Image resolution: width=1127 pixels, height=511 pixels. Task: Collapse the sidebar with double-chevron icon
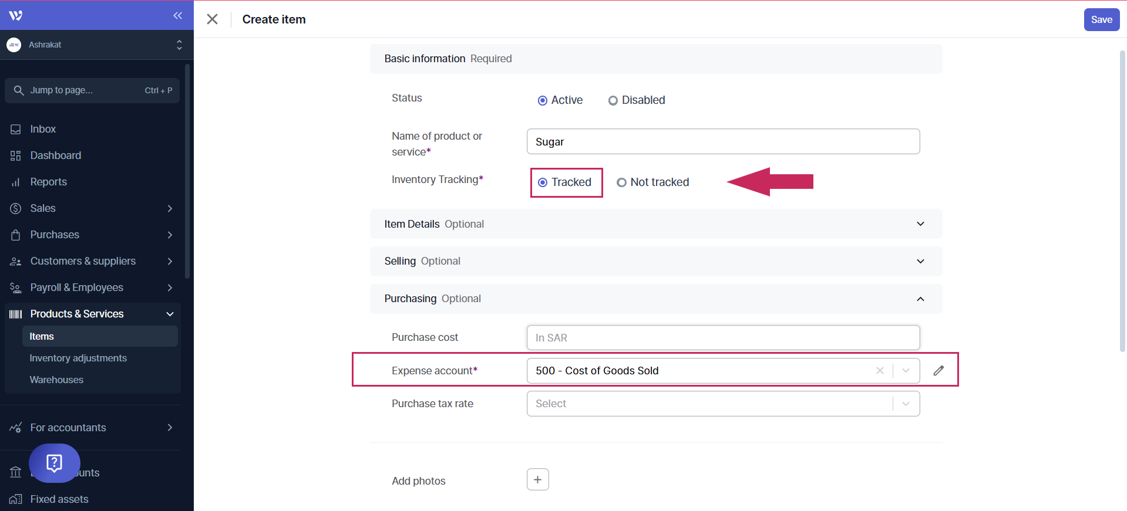177,16
